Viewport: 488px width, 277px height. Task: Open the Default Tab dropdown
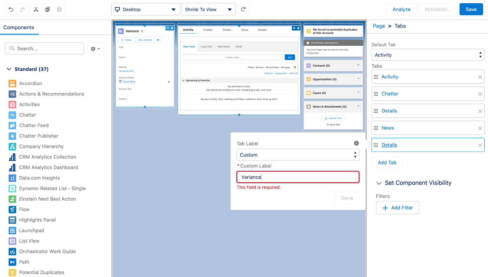click(x=428, y=55)
